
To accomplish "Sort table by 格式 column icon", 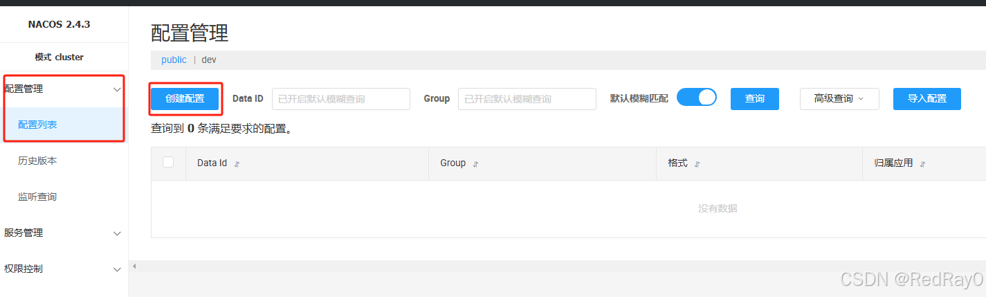I will point(697,164).
